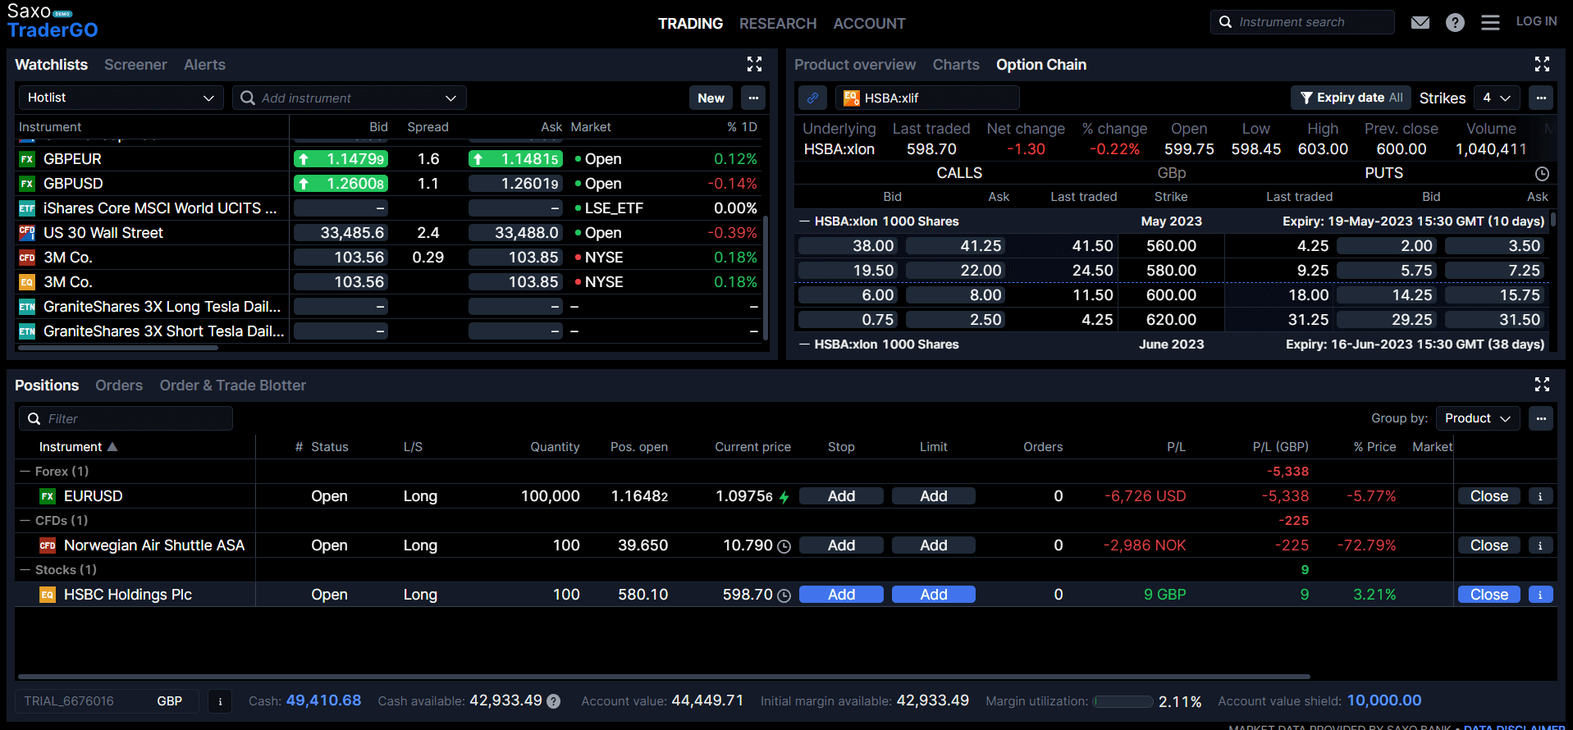Switch to the ACCOUNT tab

coord(869,24)
